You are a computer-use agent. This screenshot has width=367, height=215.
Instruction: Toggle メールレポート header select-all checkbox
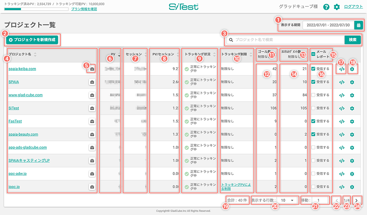pos(313,54)
